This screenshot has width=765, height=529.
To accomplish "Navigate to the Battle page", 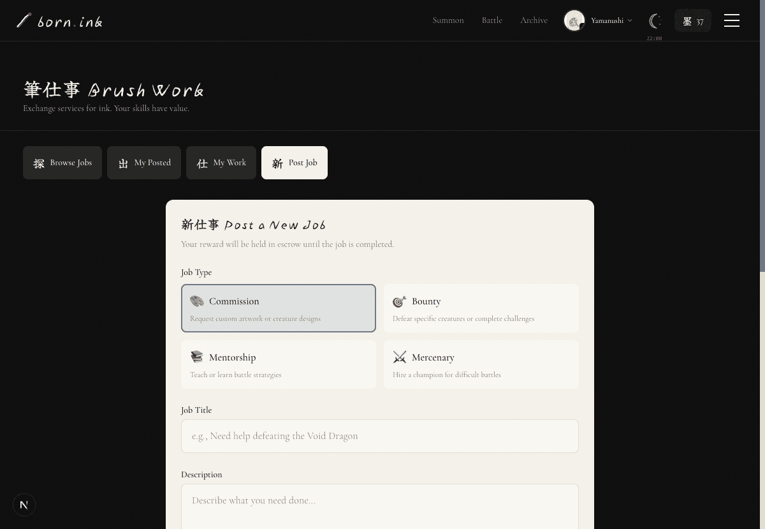I will click(x=492, y=20).
